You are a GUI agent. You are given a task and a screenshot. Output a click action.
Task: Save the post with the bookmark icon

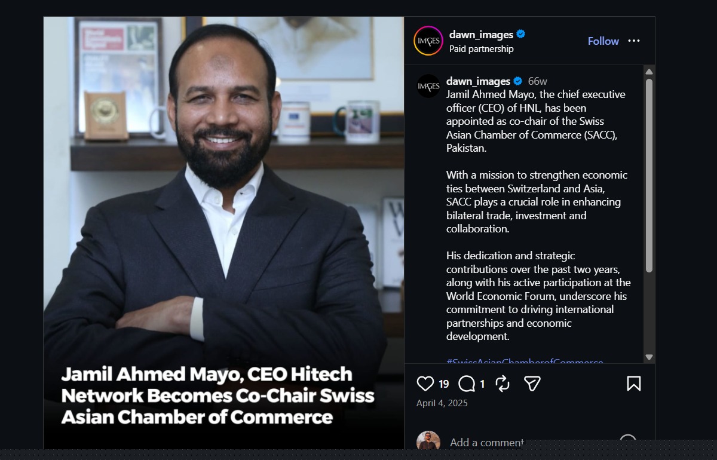(x=634, y=384)
